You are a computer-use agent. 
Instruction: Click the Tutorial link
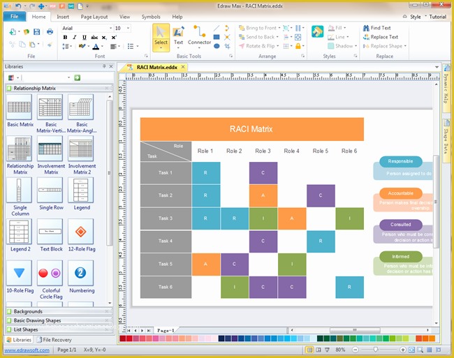(x=437, y=17)
